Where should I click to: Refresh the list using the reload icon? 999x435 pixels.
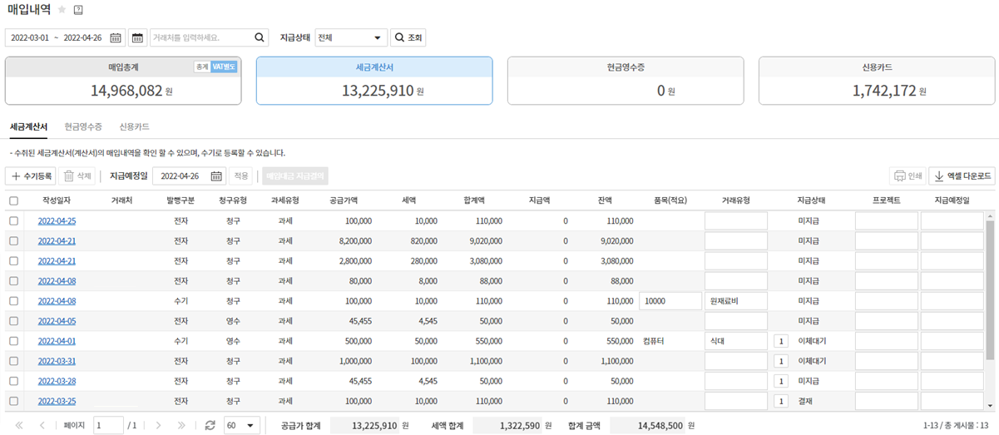coord(210,425)
